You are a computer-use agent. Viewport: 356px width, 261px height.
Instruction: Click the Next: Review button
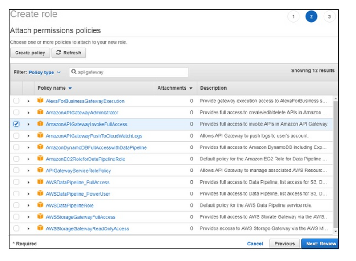pyautogui.click(x=319, y=244)
